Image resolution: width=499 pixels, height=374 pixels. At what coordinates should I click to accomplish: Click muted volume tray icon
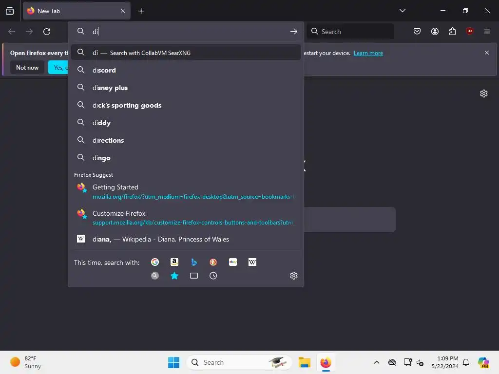[x=420, y=362]
